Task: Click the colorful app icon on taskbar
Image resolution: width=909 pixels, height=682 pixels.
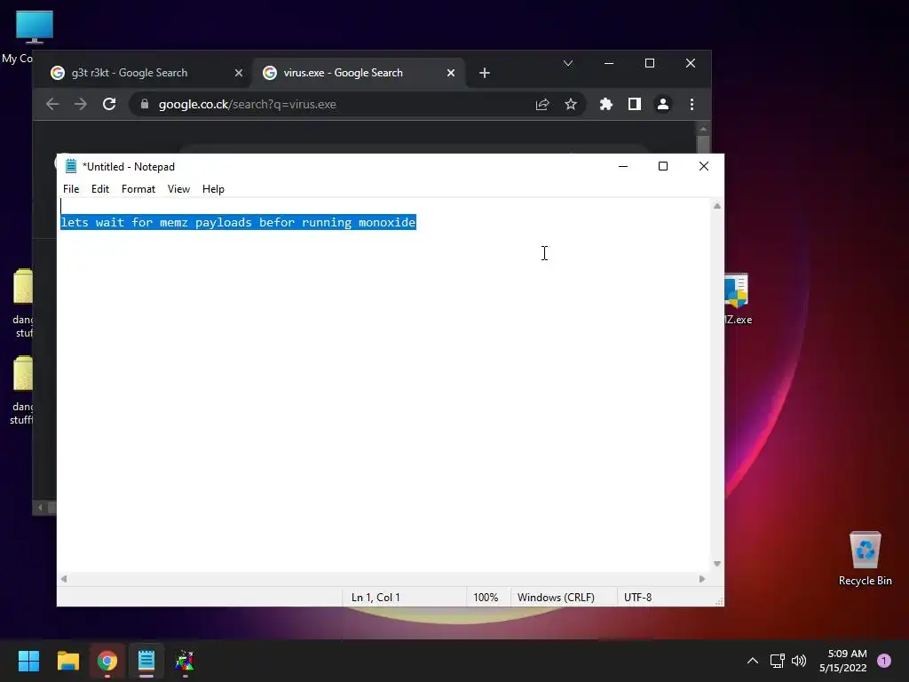Action: point(185,661)
